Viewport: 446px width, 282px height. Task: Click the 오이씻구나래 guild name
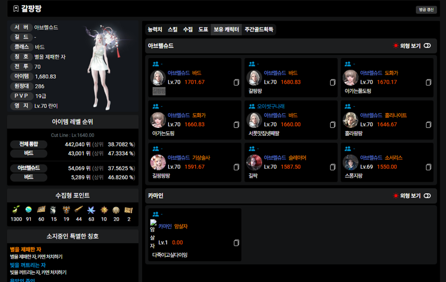(270, 106)
